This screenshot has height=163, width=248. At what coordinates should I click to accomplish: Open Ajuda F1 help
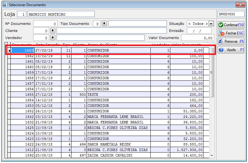(x=231, y=50)
